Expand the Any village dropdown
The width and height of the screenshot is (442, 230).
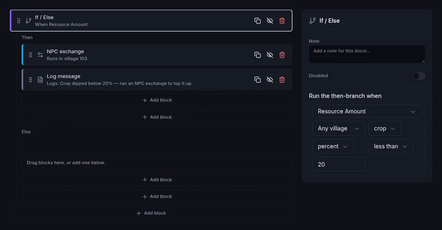pyautogui.click(x=339, y=128)
